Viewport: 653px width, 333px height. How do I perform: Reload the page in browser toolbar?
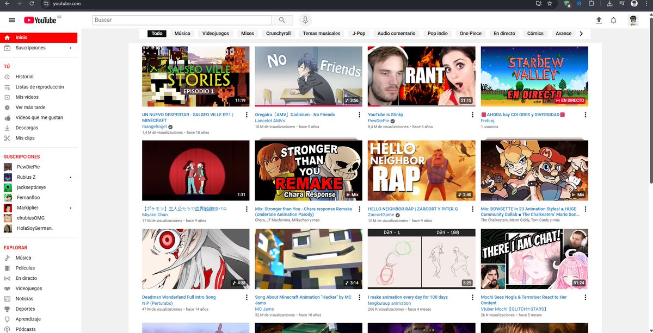click(x=32, y=3)
